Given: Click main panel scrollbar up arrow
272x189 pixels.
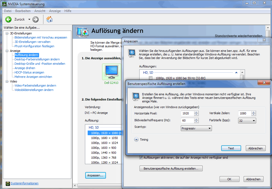Looking at the screenshot, I should point(268,28).
